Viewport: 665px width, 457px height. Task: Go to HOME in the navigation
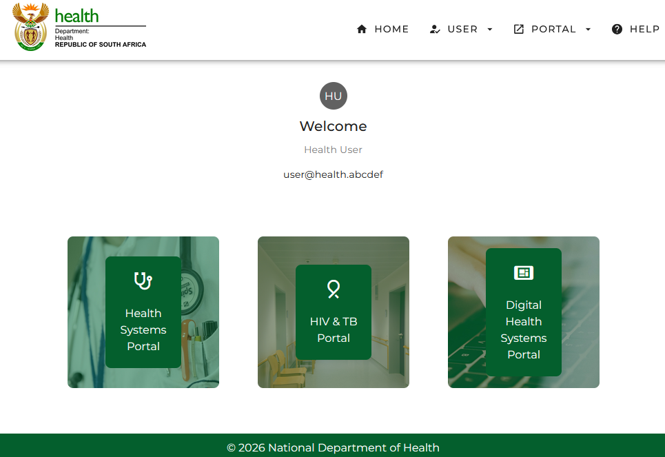pyautogui.click(x=391, y=29)
